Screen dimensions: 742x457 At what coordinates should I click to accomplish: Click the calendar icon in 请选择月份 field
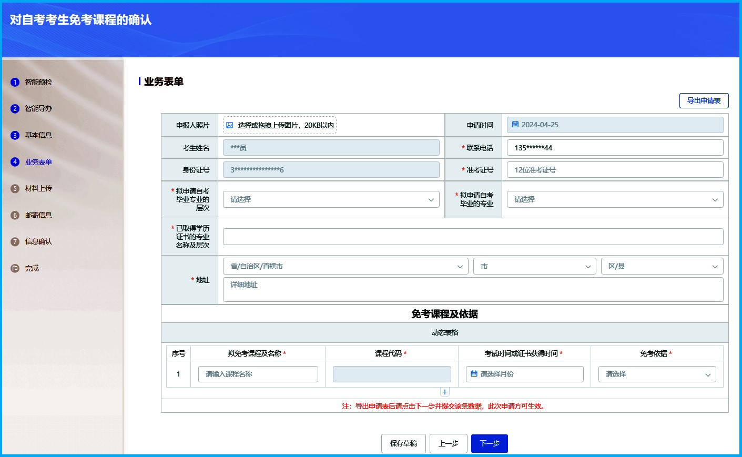tap(474, 374)
